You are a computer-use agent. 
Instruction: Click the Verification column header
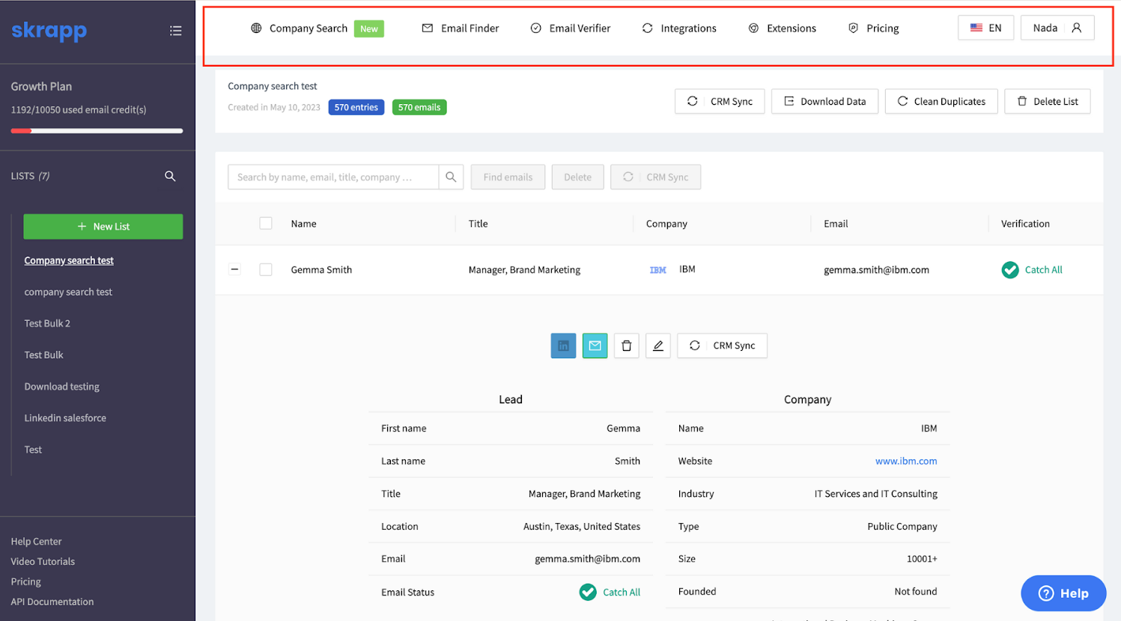click(1025, 224)
